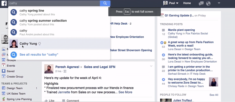Click the comment icon beside Manila plant opening
The image size is (235, 102).
pyautogui.click(x=163, y=30)
